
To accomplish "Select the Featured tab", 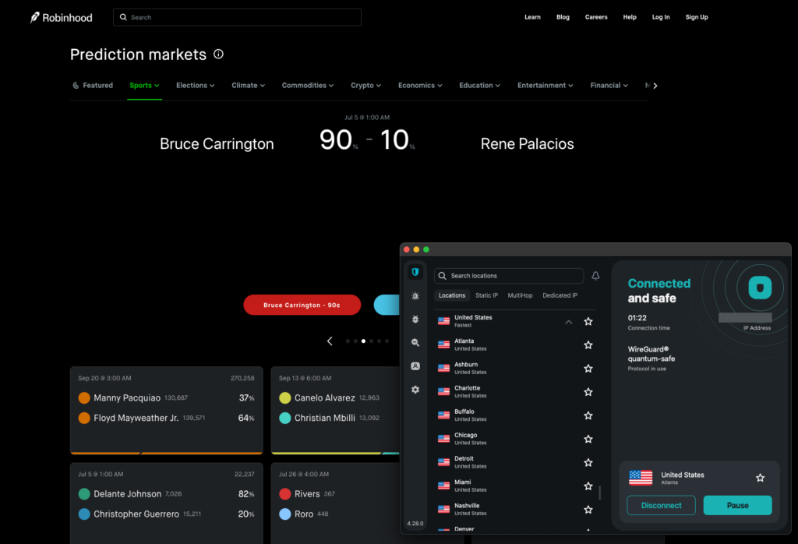I will coord(93,86).
